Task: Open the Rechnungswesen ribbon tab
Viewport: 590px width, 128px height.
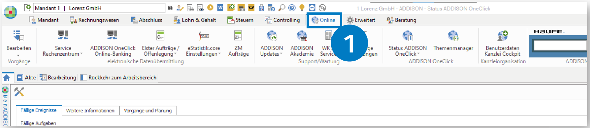Action: [94, 20]
